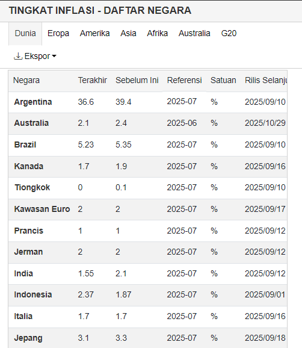Expand the Ekspor dropdown arrow
This screenshot has height=348, width=302.
pyautogui.click(x=54, y=56)
